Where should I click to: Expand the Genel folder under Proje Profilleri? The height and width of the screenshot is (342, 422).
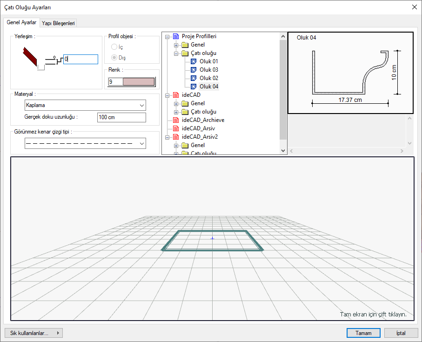176,45
